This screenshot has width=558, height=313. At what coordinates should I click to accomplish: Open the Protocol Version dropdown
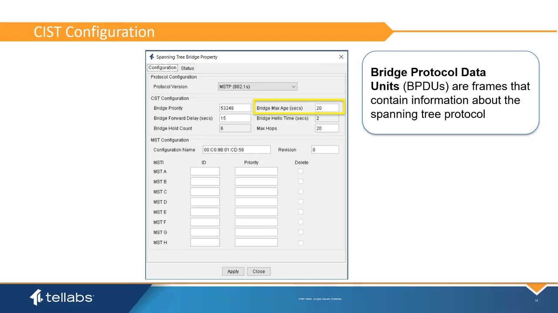pos(258,87)
